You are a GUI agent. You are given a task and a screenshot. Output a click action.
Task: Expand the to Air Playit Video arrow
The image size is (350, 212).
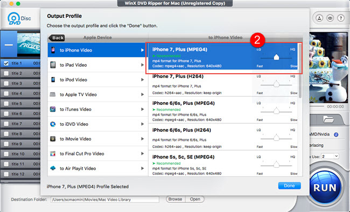point(142,168)
